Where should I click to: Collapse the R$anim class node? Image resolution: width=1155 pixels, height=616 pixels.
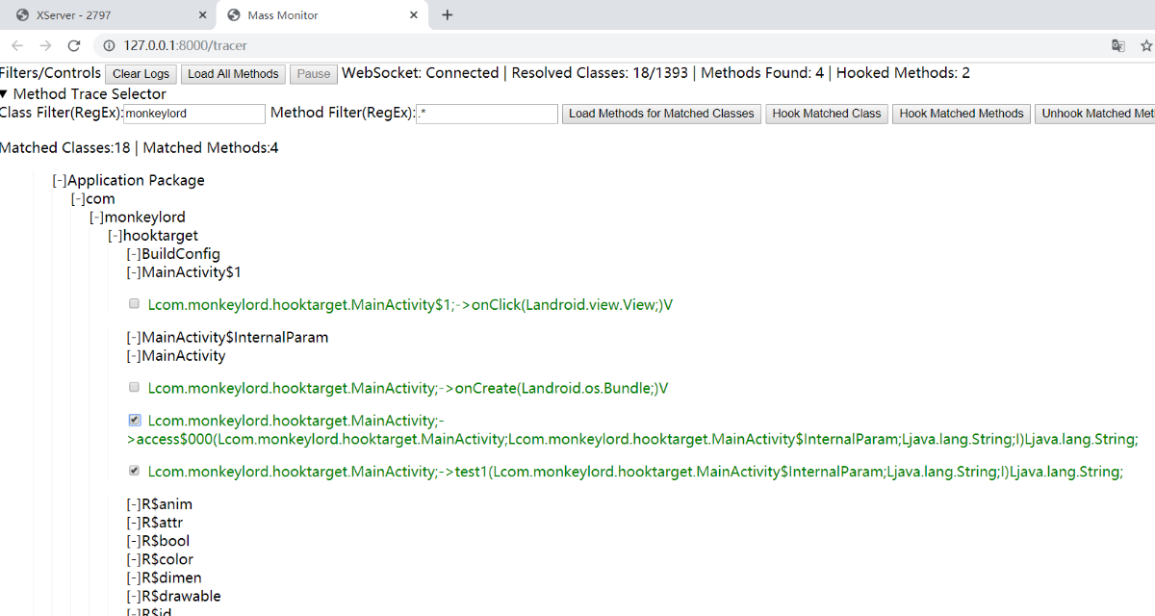click(x=134, y=504)
